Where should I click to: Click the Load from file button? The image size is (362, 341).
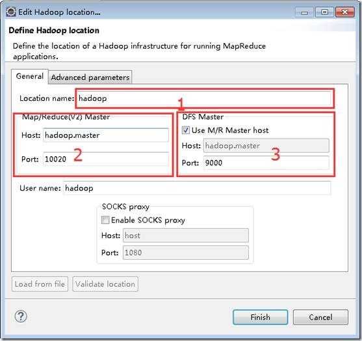pos(40,284)
